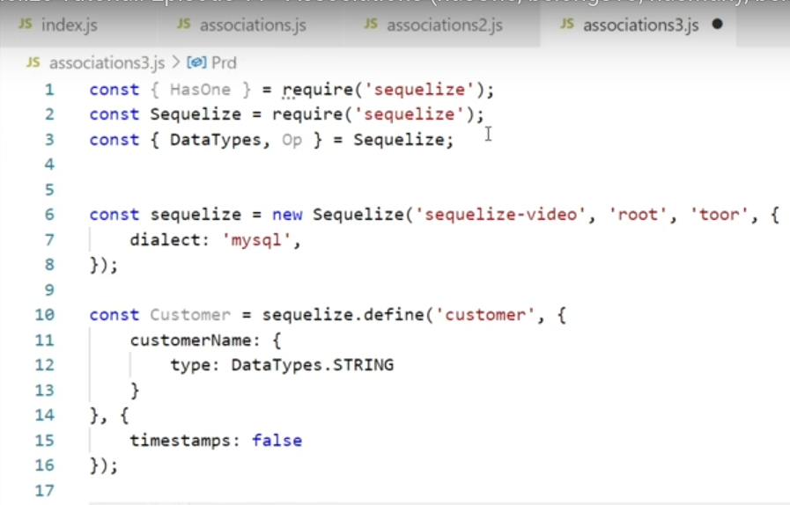
Task: Click the 'toor' password string
Action: [x=719, y=215]
